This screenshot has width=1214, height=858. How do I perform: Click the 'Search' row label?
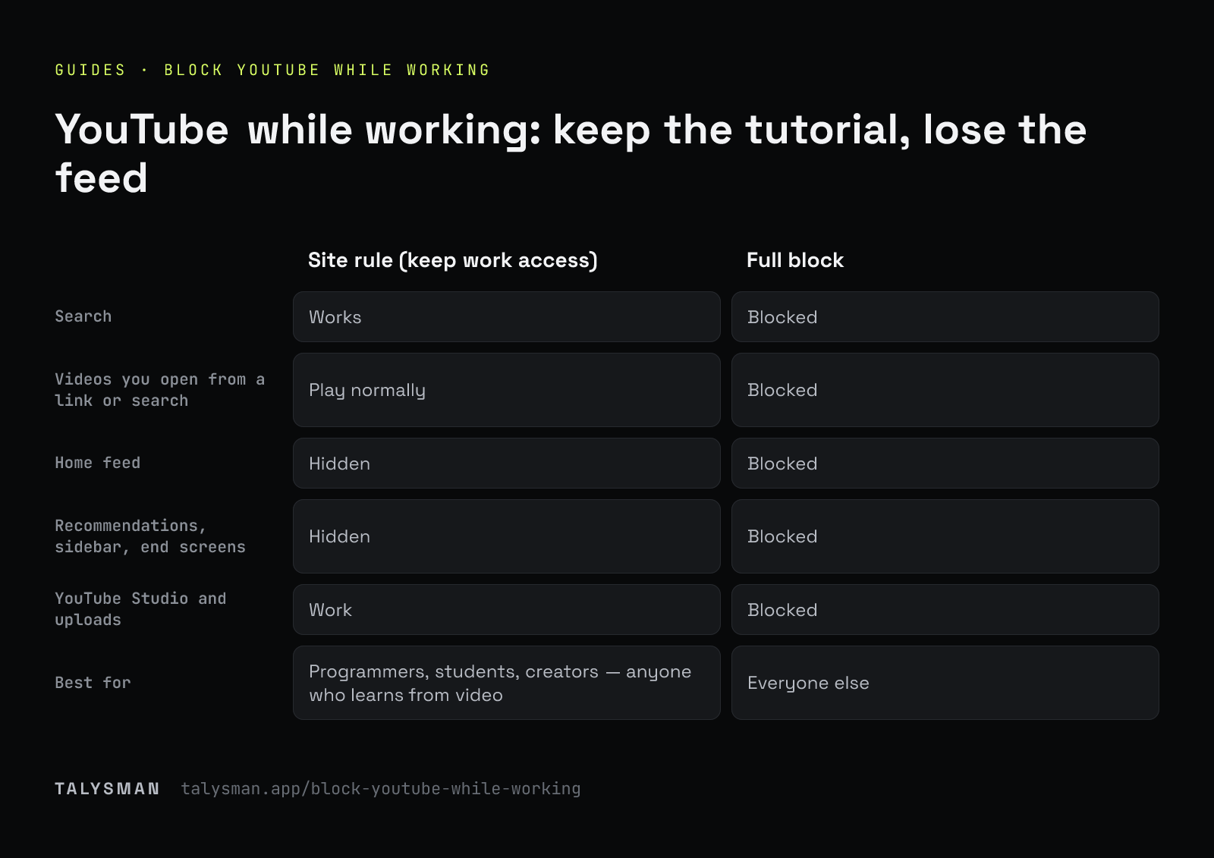point(83,316)
